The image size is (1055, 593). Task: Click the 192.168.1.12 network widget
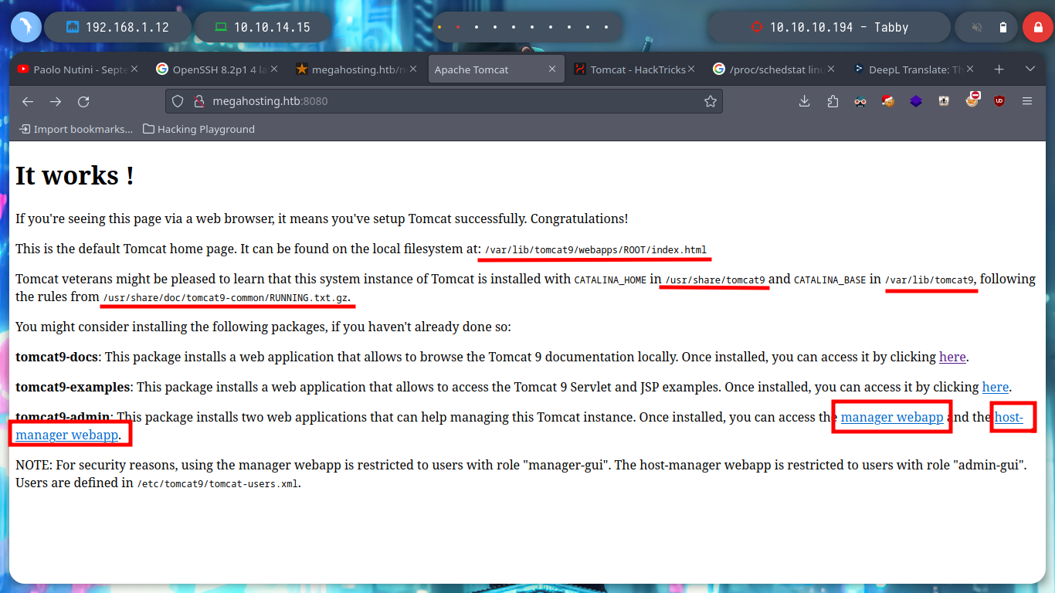(117, 27)
